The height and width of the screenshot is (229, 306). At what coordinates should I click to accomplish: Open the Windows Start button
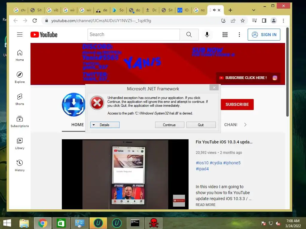click(x=7, y=223)
